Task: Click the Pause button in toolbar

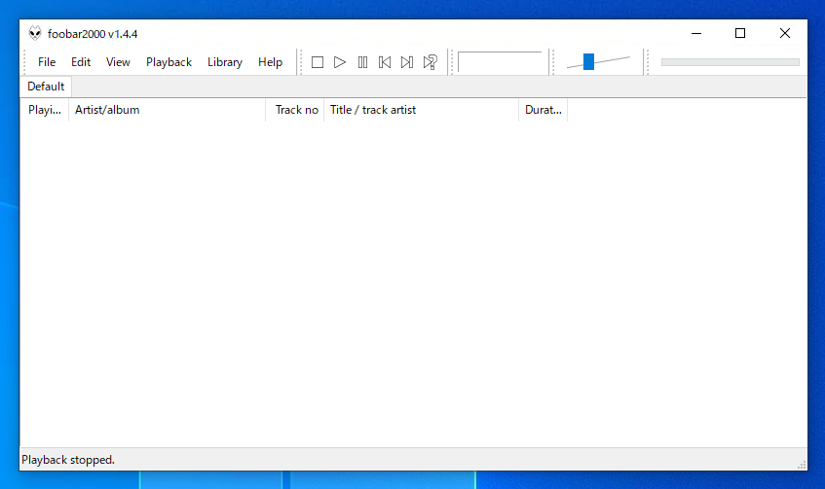Action: pyautogui.click(x=362, y=62)
